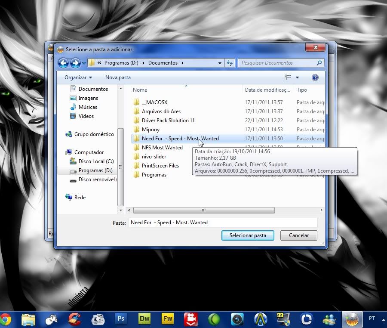This screenshot has width=387, height=328.
Task: Select Disco Local (C:) in sidebar
Action: 96,161
